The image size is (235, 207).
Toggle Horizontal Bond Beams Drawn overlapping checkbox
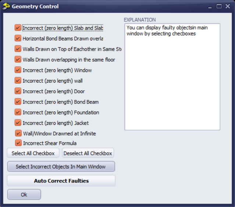18,38
